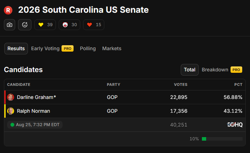Click the 10% reporting progress bar
Image resolution: width=250 pixels, height=153 pixels.
[222, 139]
